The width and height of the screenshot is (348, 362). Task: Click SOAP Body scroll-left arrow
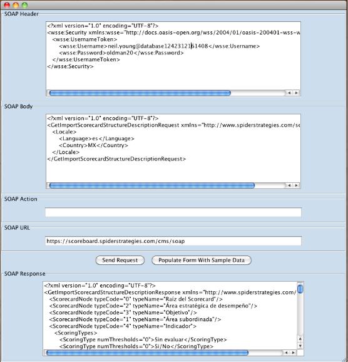tap(289, 185)
